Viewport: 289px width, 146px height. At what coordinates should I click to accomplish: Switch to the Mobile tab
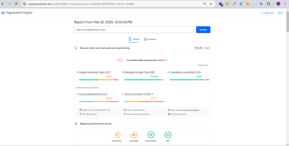134,39
